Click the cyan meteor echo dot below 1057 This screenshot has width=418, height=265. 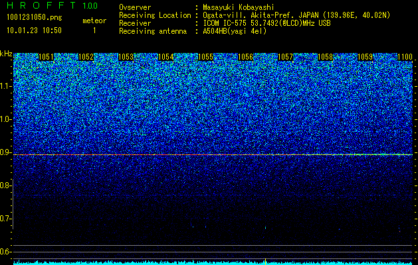point(266,227)
